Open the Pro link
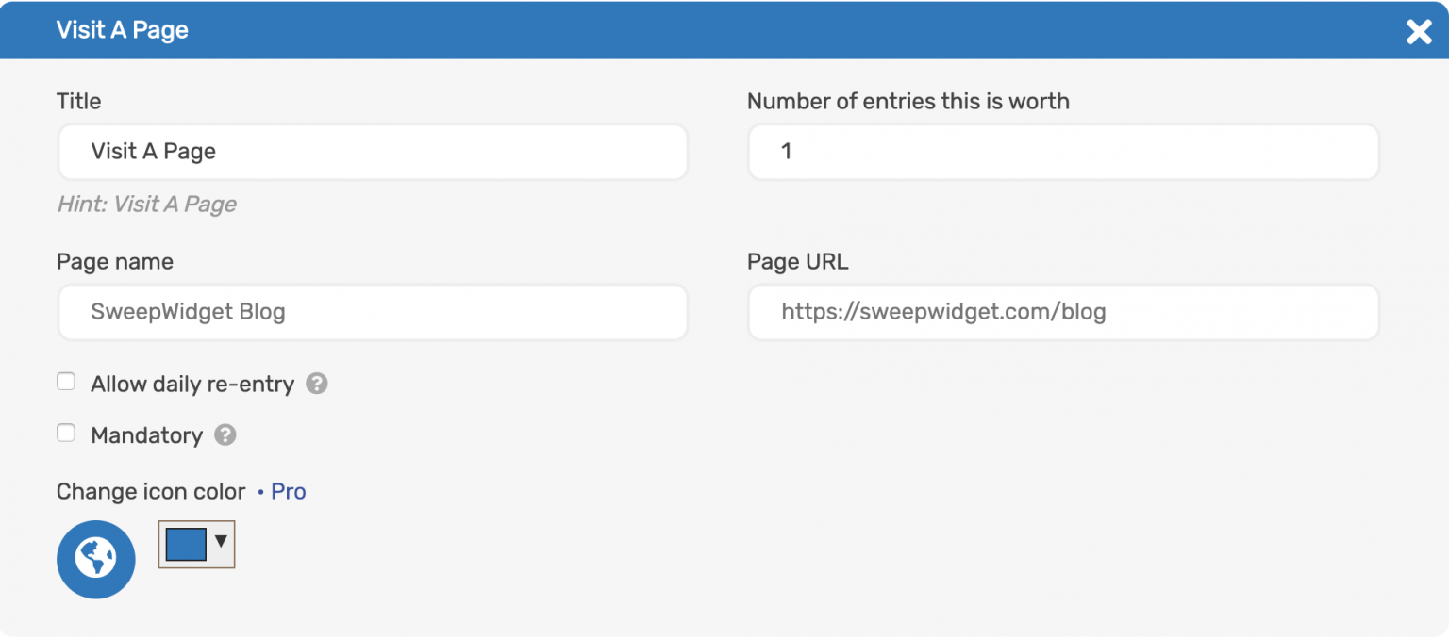The width and height of the screenshot is (1449, 639). pyautogui.click(x=289, y=491)
